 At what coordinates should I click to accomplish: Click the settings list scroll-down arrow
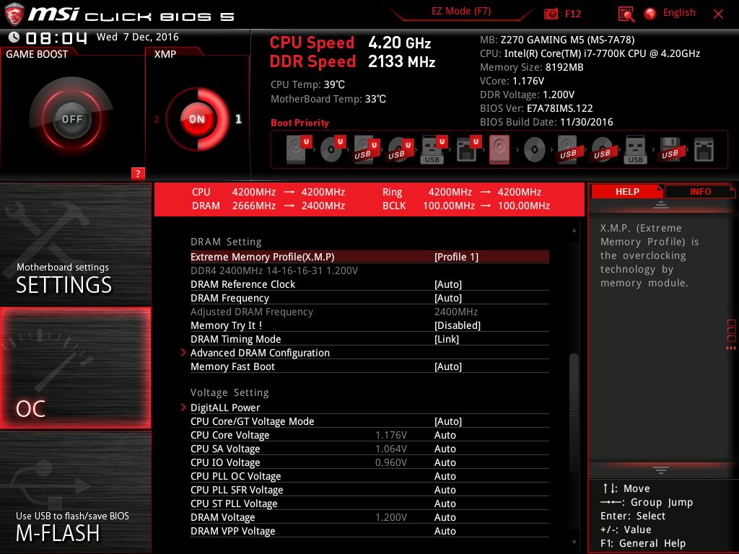[x=574, y=542]
